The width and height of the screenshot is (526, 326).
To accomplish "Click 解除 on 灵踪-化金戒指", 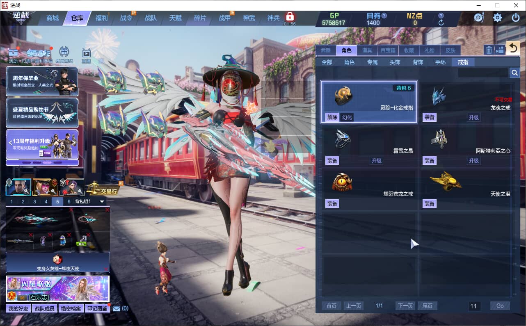I will point(332,117).
